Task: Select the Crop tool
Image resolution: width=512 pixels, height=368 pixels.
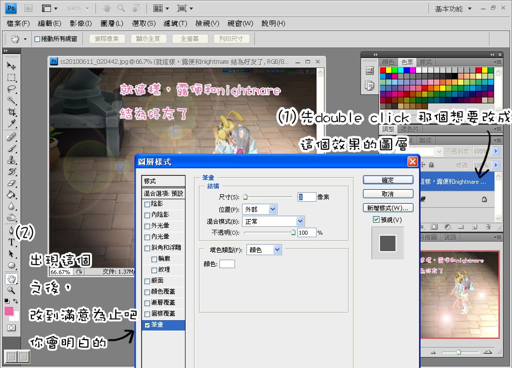Action: (x=11, y=112)
